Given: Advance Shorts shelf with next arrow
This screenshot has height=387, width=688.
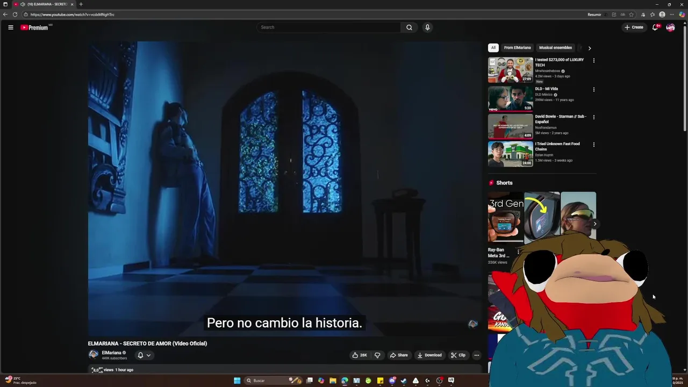Looking at the screenshot, I should [x=594, y=224].
